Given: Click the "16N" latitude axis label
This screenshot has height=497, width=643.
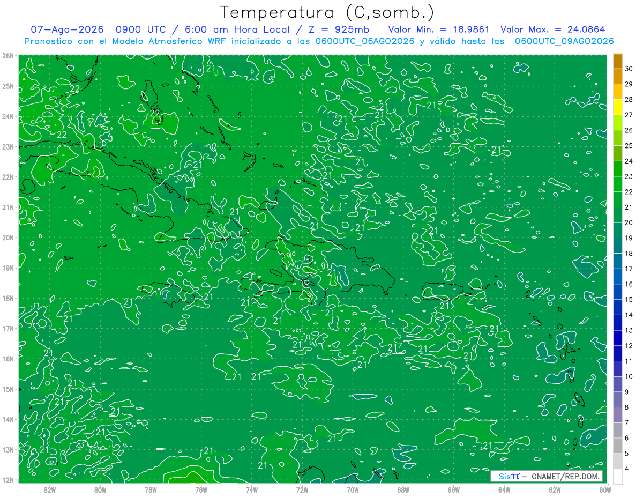Looking at the screenshot, I should (8, 359).
